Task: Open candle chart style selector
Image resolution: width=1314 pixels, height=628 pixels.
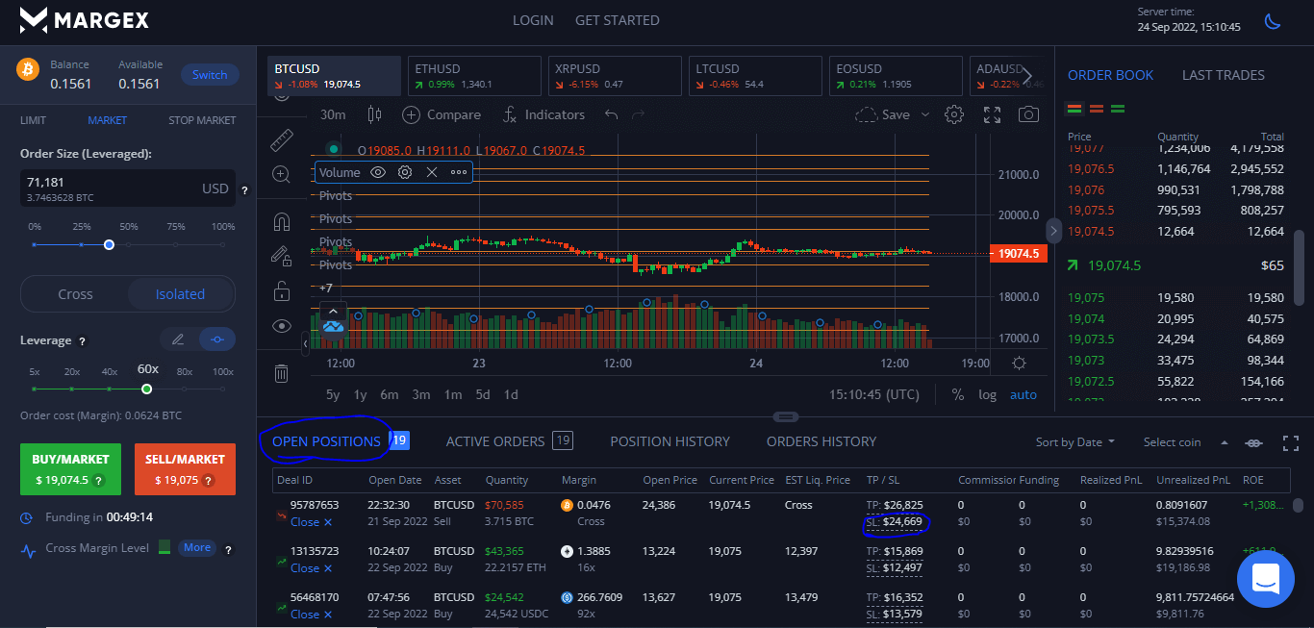Action: point(374,114)
